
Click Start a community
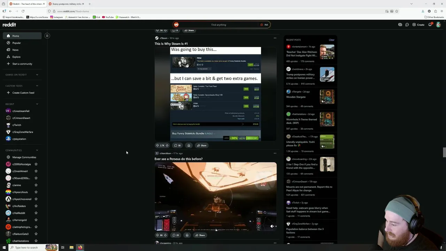coord(22,64)
